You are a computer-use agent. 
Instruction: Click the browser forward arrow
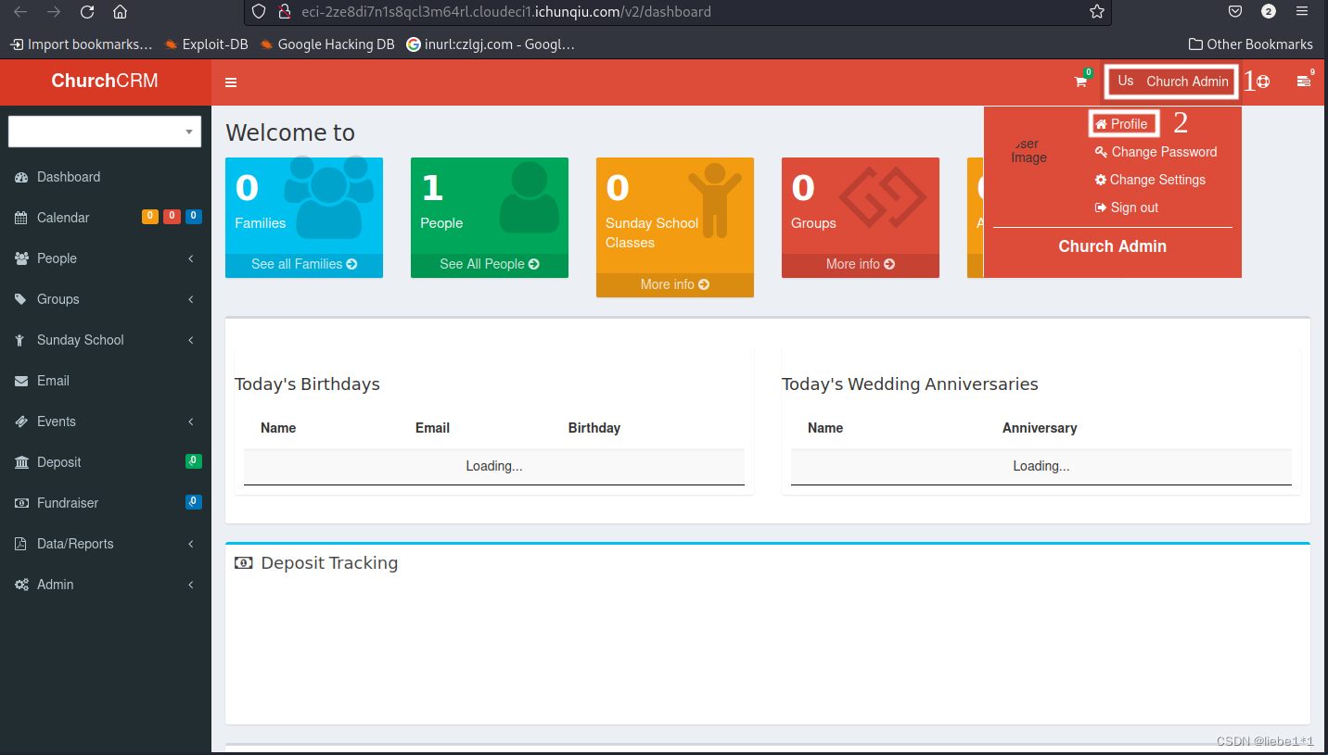54,12
